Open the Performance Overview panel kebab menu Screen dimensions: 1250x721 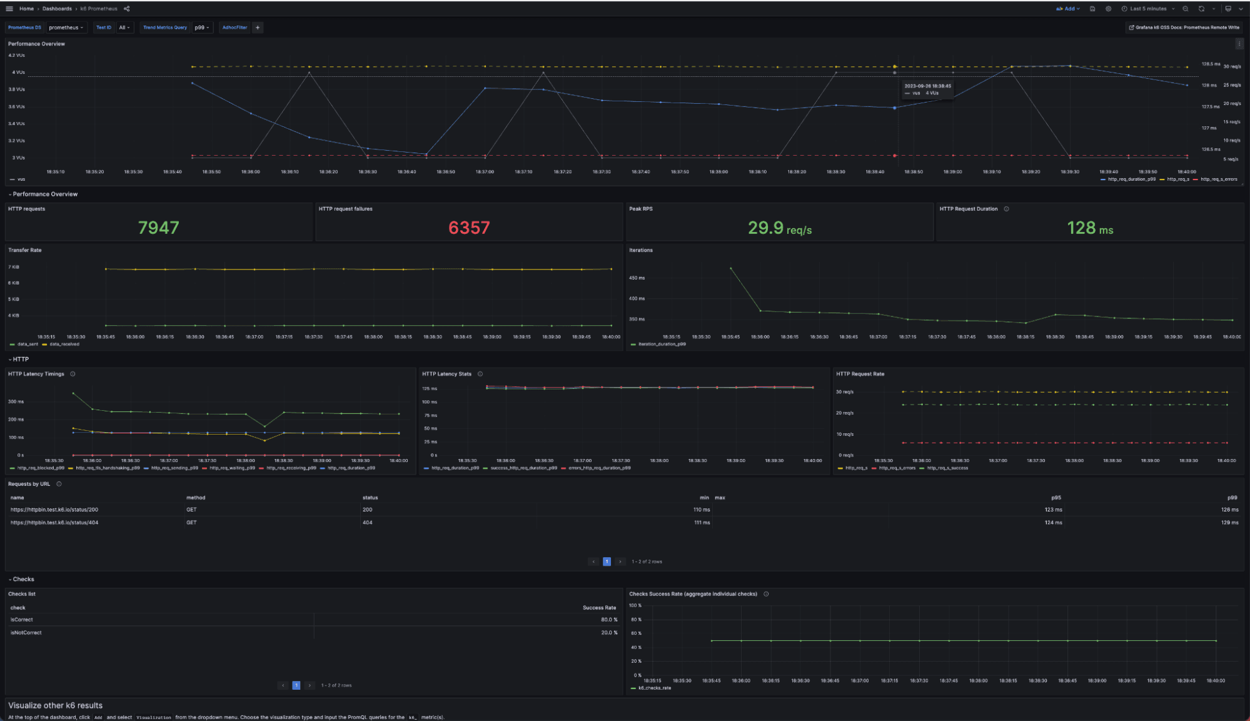[1239, 44]
